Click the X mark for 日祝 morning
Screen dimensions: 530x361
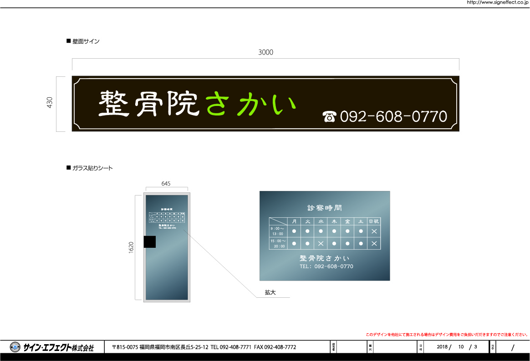[x=374, y=231]
